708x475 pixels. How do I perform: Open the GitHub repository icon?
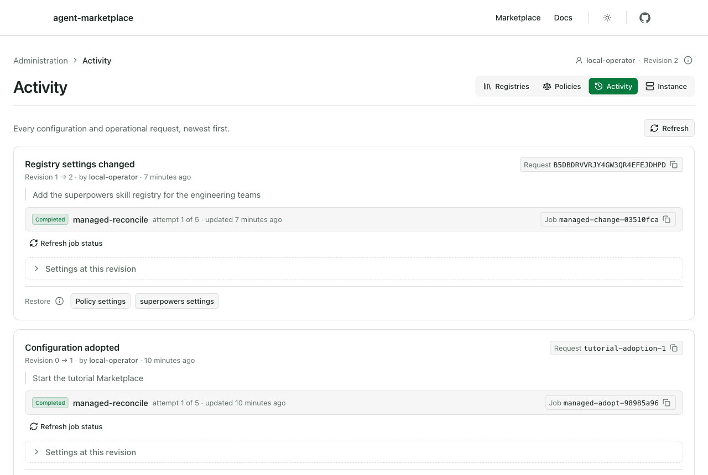(x=645, y=18)
